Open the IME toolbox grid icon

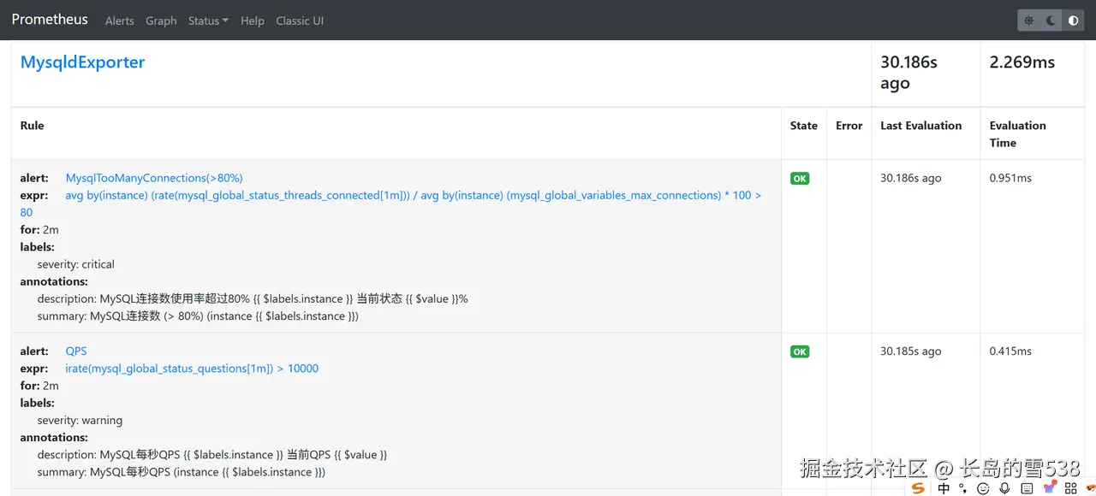[1069, 488]
